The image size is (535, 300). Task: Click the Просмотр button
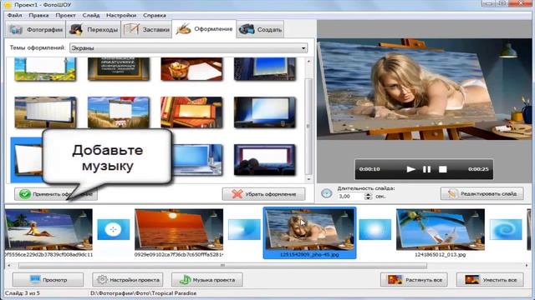click(48, 280)
